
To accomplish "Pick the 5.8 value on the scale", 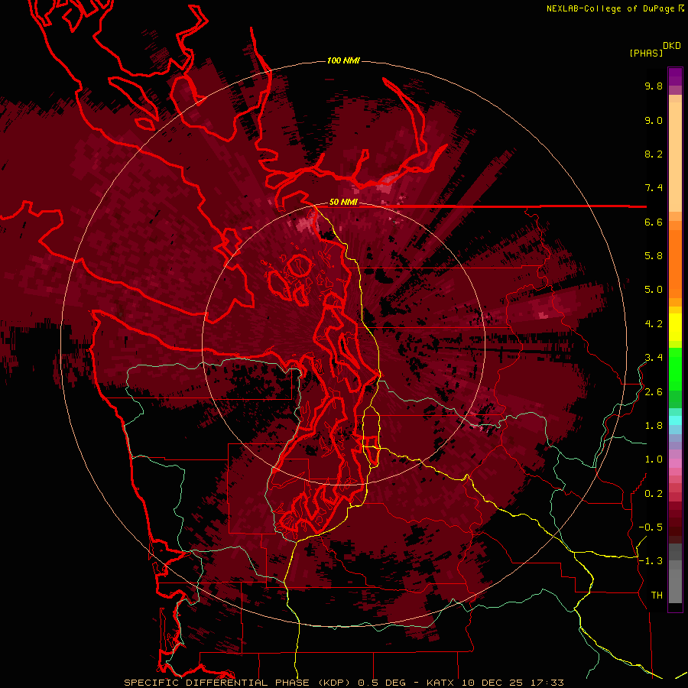I will (x=654, y=256).
